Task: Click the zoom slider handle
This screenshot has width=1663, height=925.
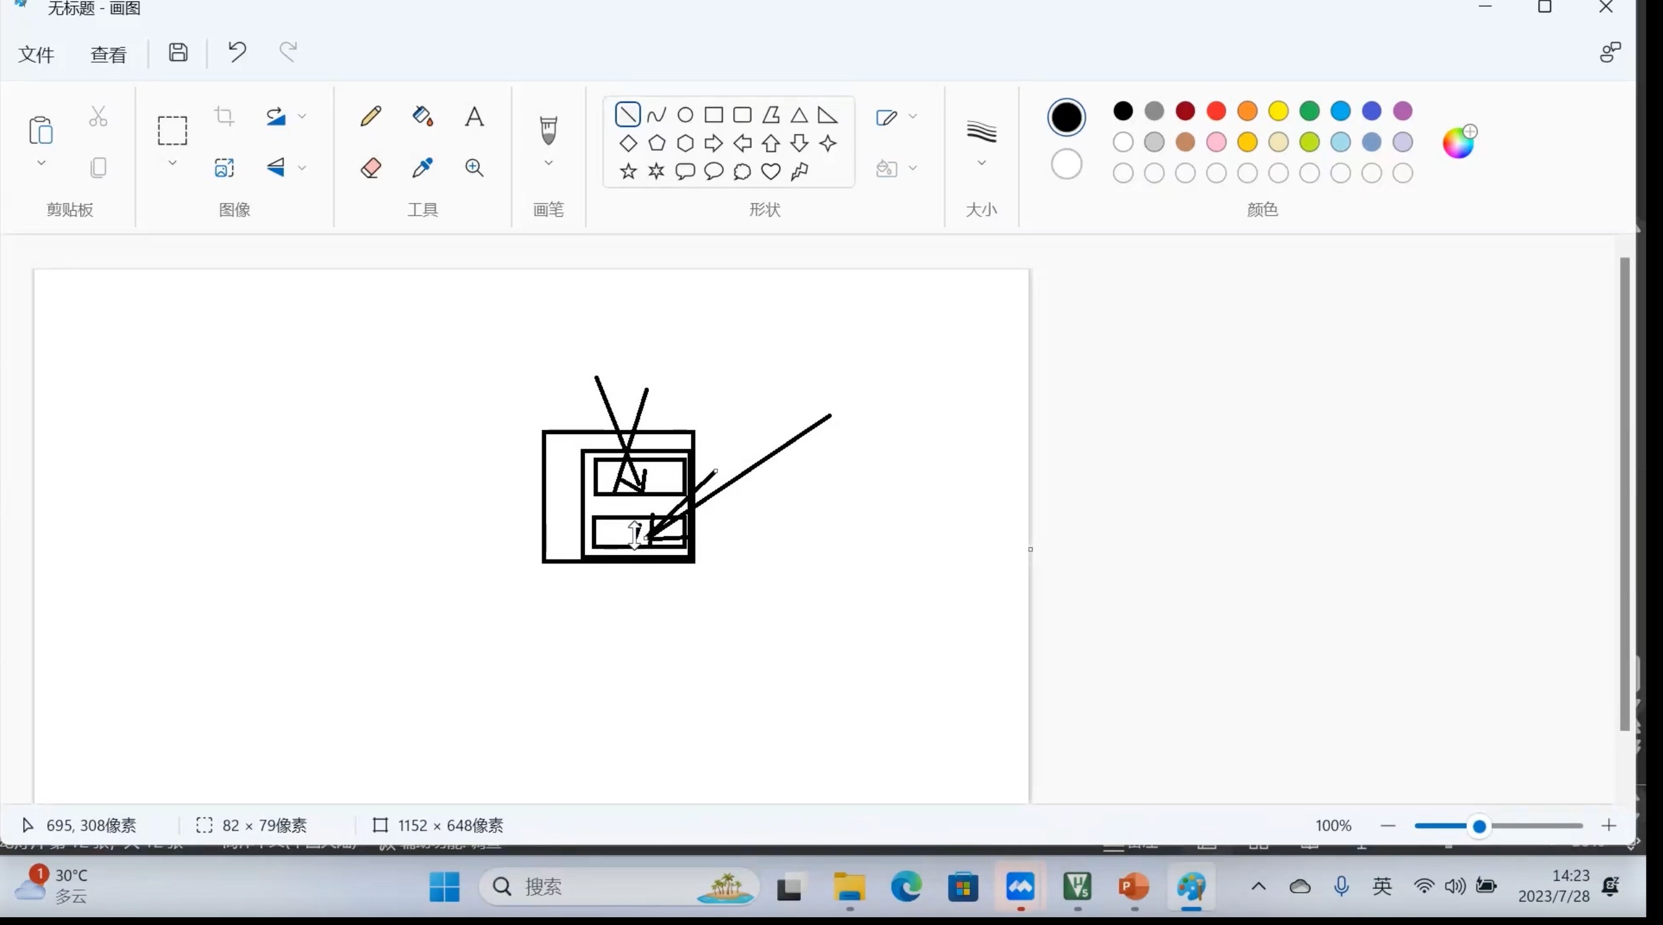Action: click(1479, 826)
